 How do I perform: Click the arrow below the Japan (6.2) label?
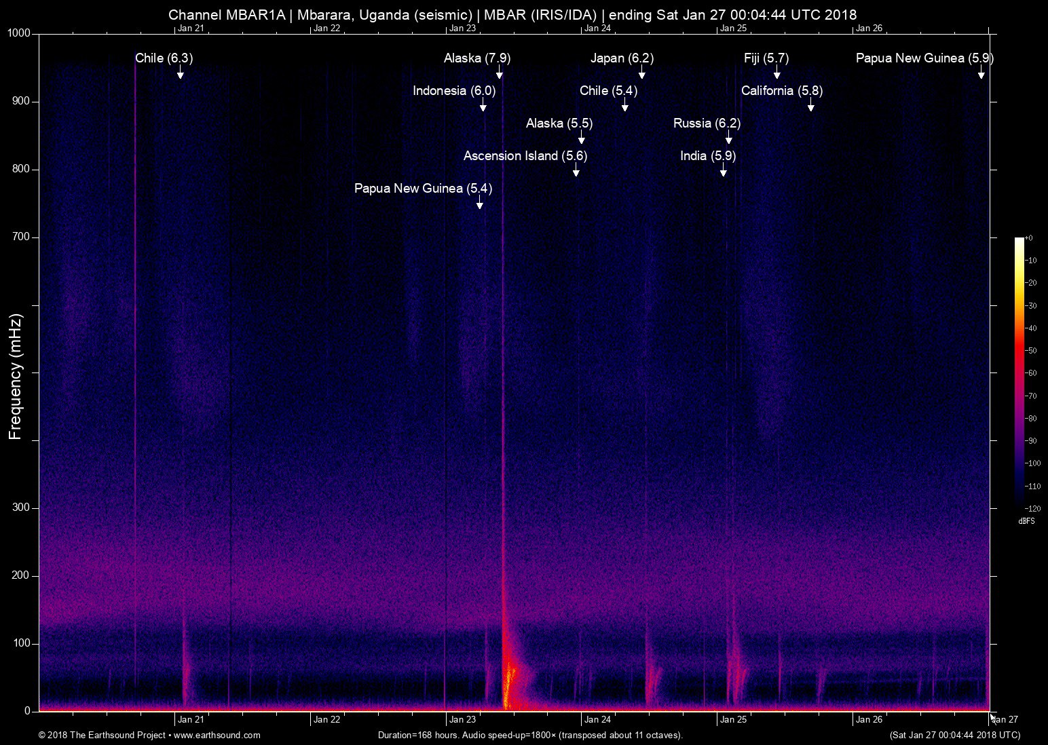coord(641,72)
